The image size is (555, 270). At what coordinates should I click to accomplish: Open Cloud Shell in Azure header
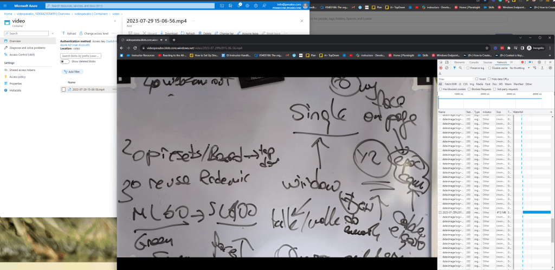[222, 5]
